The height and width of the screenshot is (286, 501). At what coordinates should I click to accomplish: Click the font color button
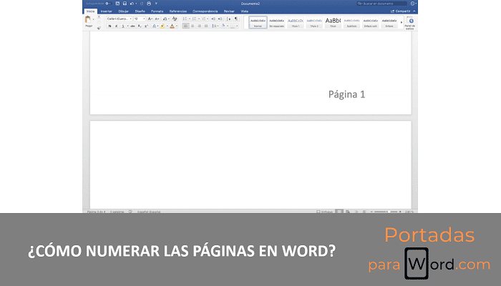(172, 26)
